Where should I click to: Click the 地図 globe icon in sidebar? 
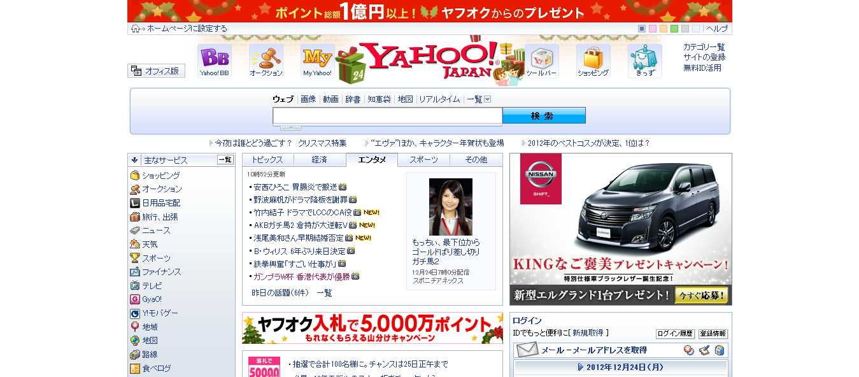[x=135, y=341]
